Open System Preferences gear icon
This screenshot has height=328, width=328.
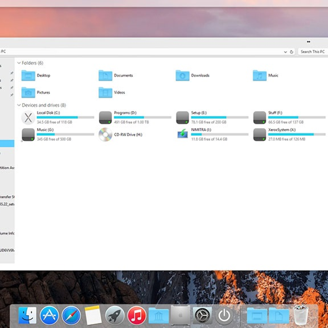click(202, 315)
